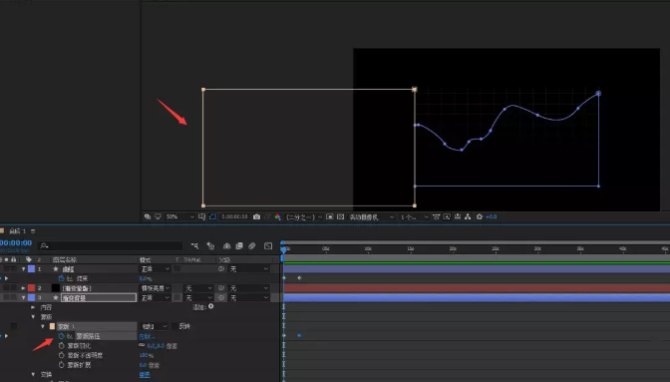This screenshot has width=670, height=382.
Task: Click the 形状... mask path link
Action: coord(147,337)
